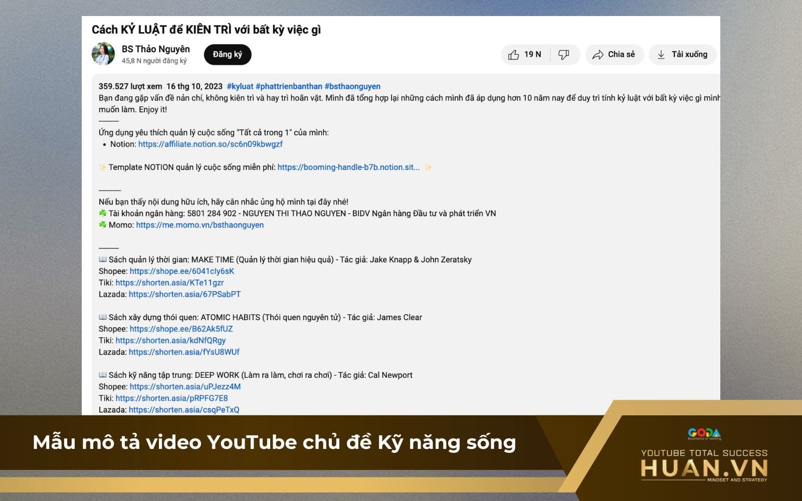Viewport: 802px width, 501px height.
Task: Open the booming-handle-b7b.notion.site template link
Action: [348, 167]
